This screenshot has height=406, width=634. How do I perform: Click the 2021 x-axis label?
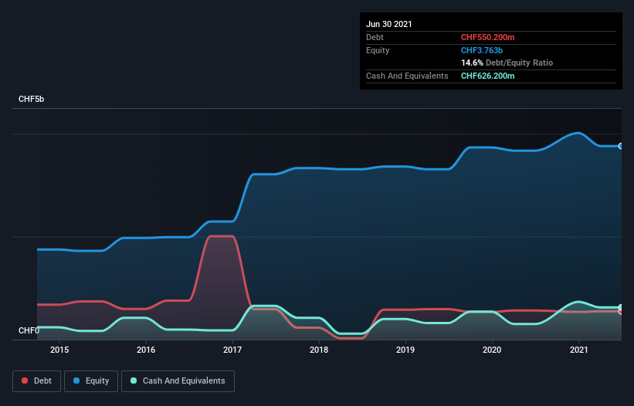tap(578, 350)
